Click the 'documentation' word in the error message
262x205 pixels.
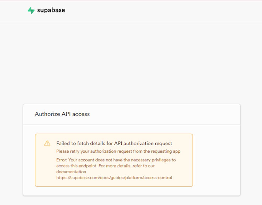[71, 171]
